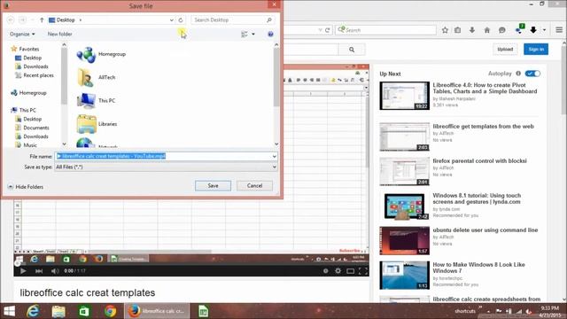The width and height of the screenshot is (567, 319).
Task: Open the Windows Start button
Action: (x=9, y=311)
